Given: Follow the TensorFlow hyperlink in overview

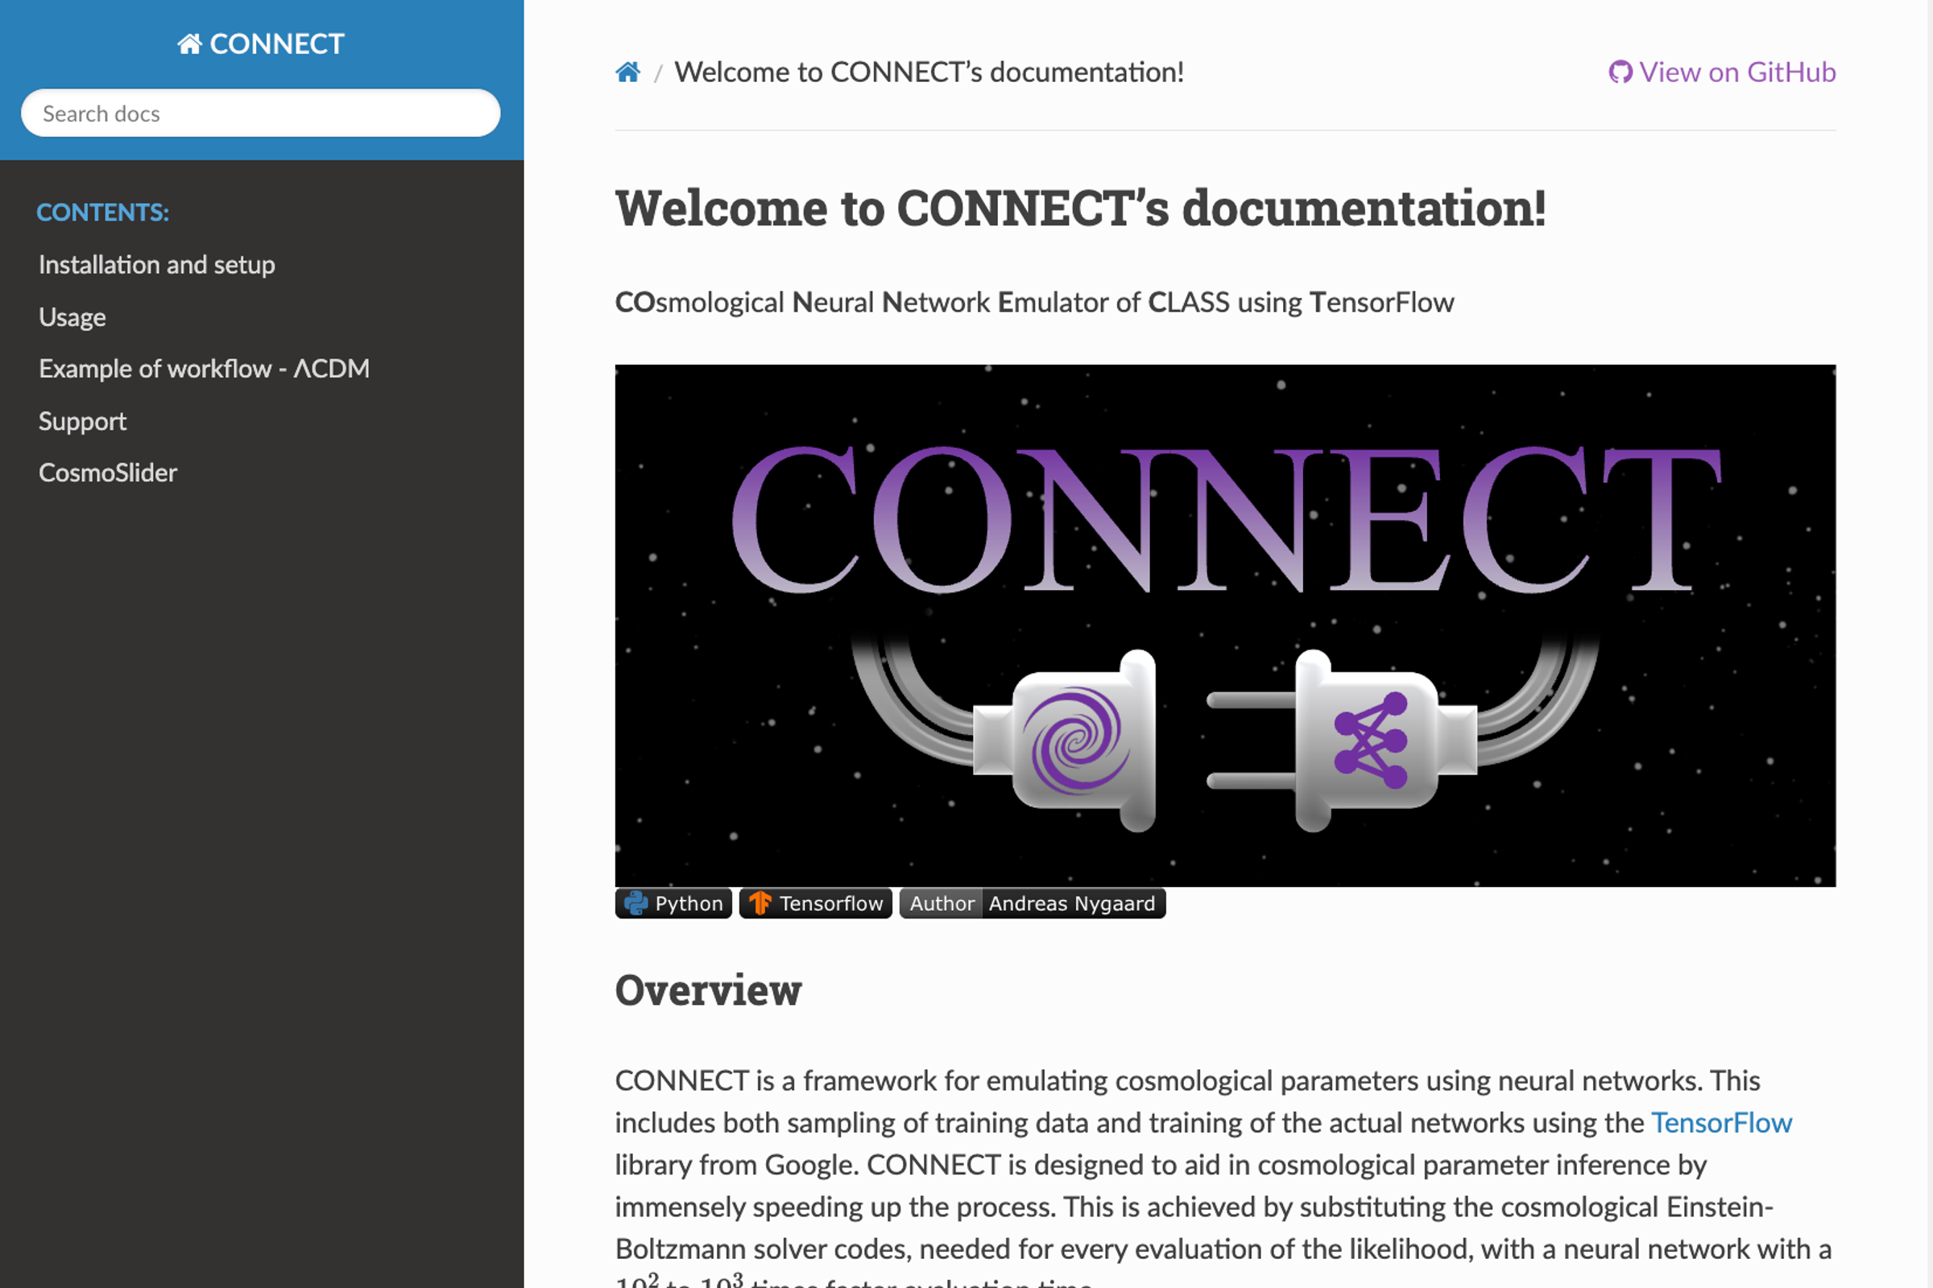Looking at the screenshot, I should pos(1721,1123).
